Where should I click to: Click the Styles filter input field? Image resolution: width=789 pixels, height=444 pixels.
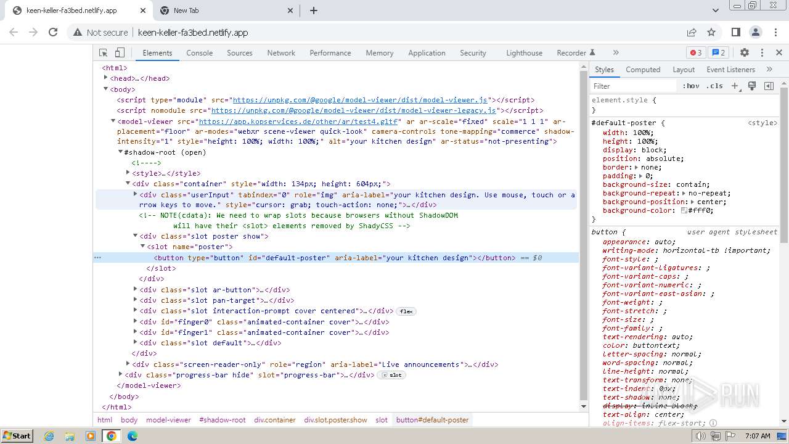(634, 86)
